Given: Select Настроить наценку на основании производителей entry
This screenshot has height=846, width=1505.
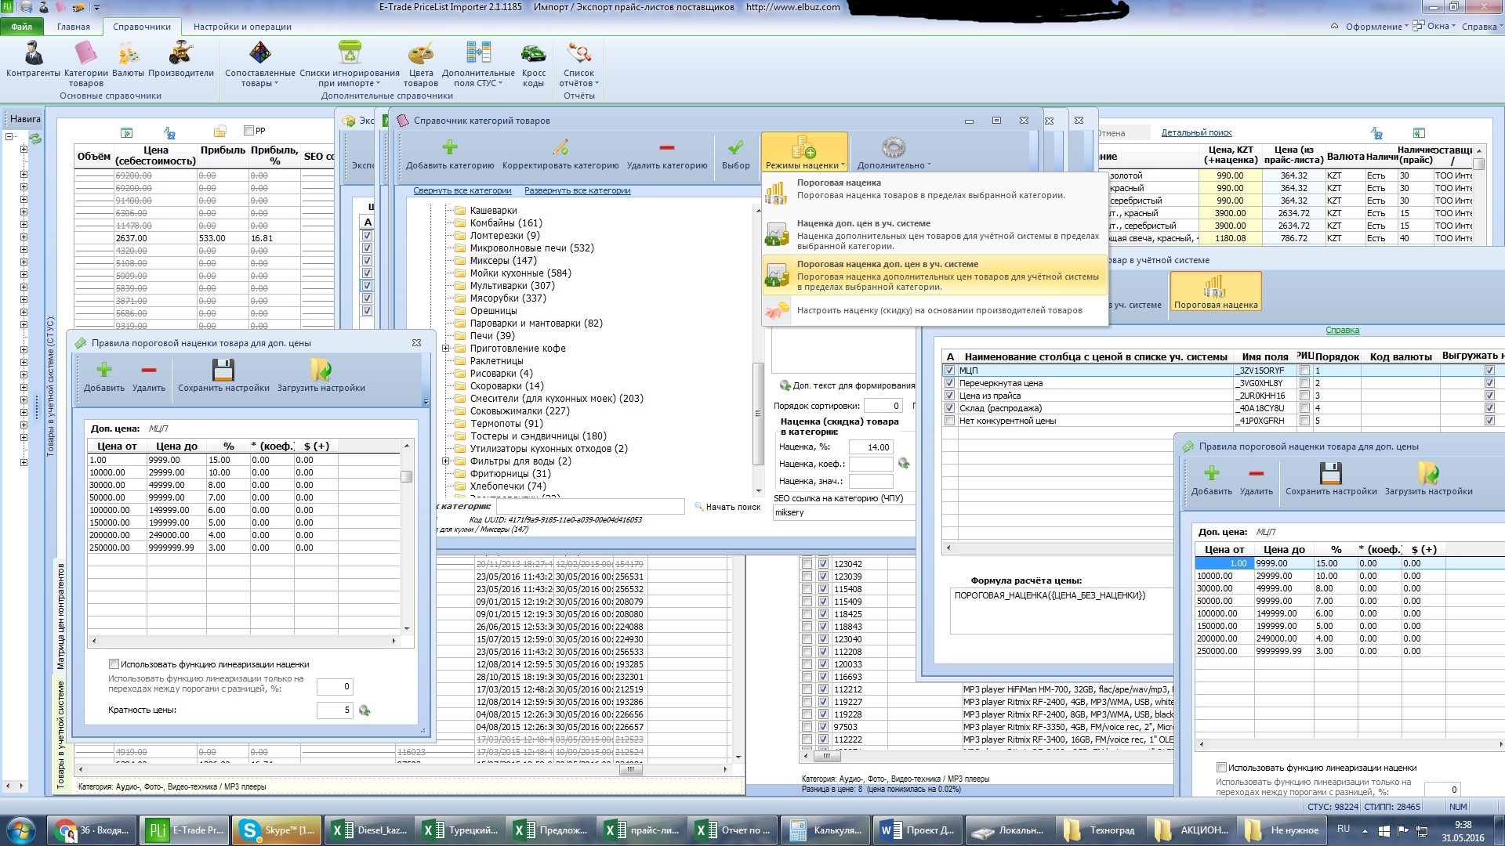Looking at the screenshot, I should (934, 310).
